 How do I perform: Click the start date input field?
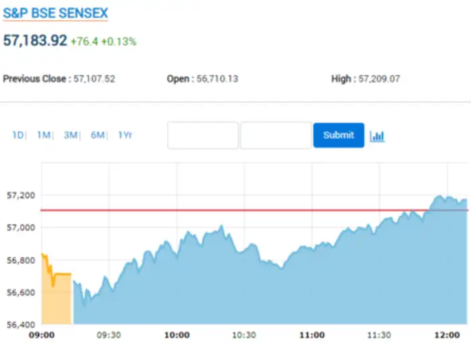203,135
